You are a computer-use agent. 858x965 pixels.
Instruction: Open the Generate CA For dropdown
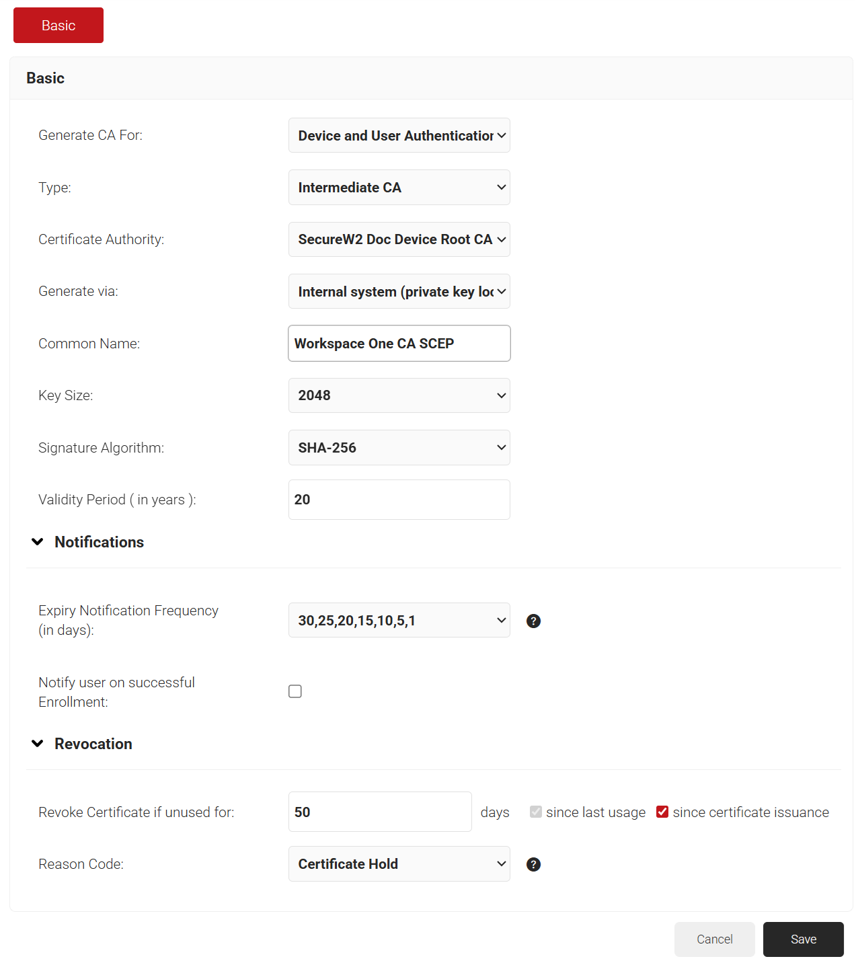click(x=399, y=136)
